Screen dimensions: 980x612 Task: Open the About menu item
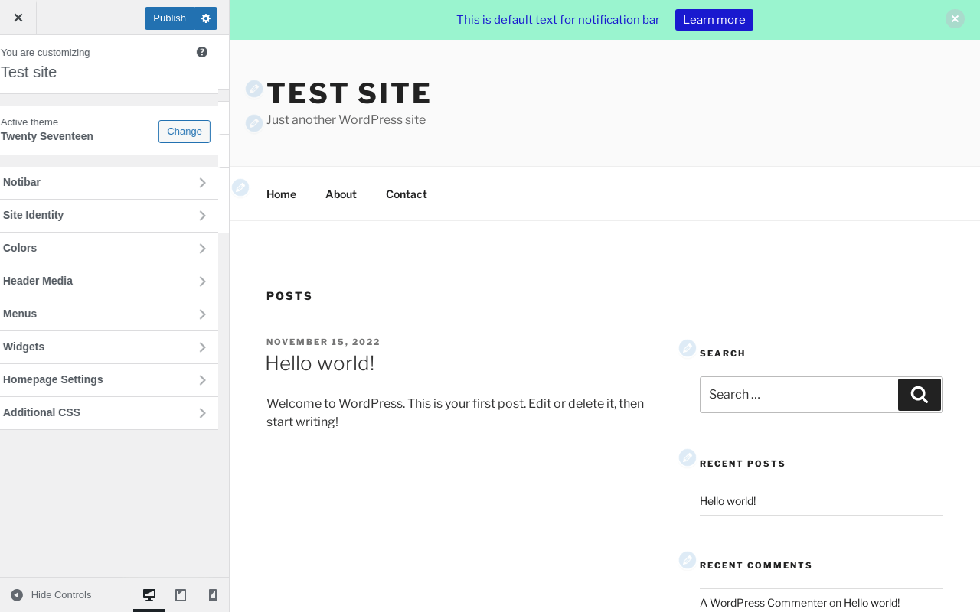[x=341, y=194]
